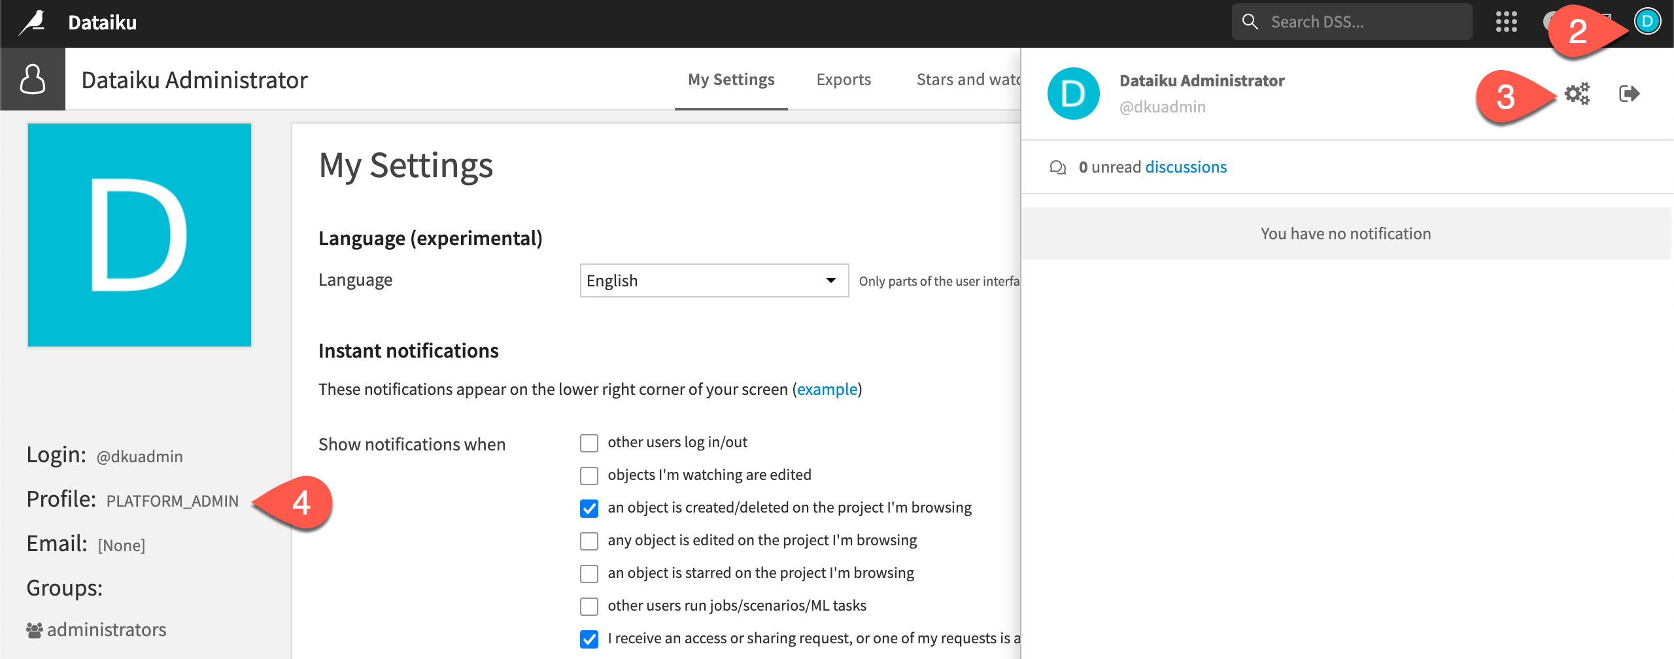
Task: Click the Dataiku bird logo
Action: (x=32, y=22)
